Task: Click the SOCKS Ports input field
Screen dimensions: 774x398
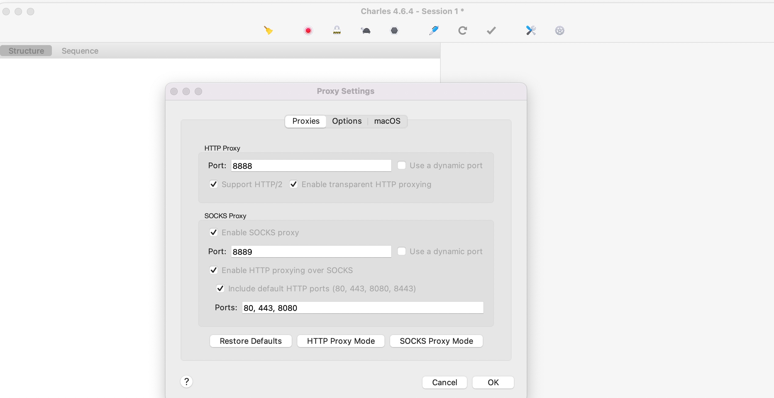Action: point(363,308)
